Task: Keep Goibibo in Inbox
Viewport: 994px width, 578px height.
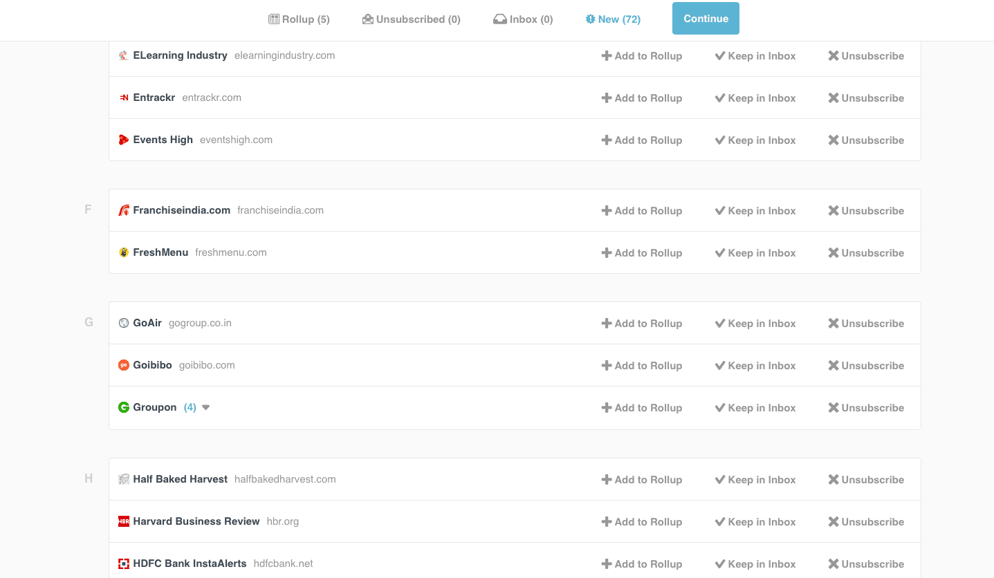Action: click(755, 366)
